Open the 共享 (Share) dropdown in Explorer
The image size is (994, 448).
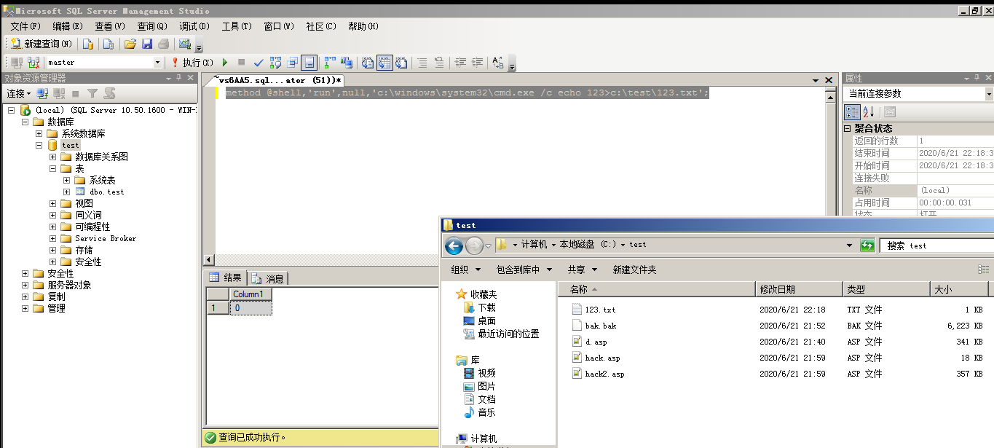(583, 270)
